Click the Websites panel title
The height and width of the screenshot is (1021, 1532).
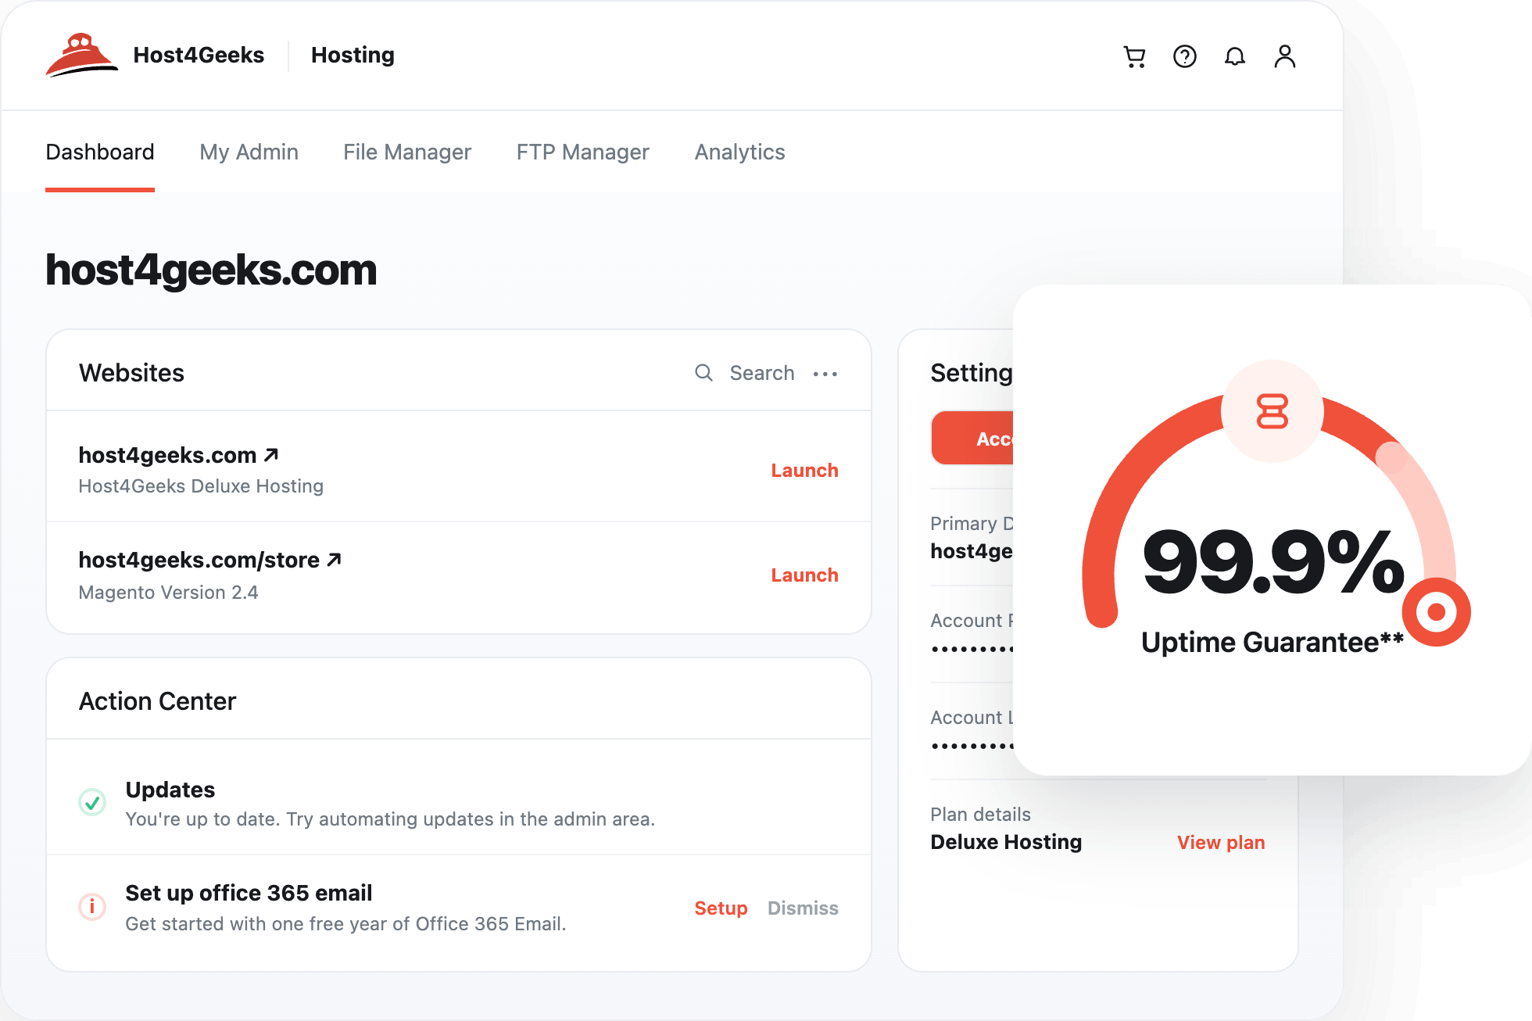click(x=131, y=373)
